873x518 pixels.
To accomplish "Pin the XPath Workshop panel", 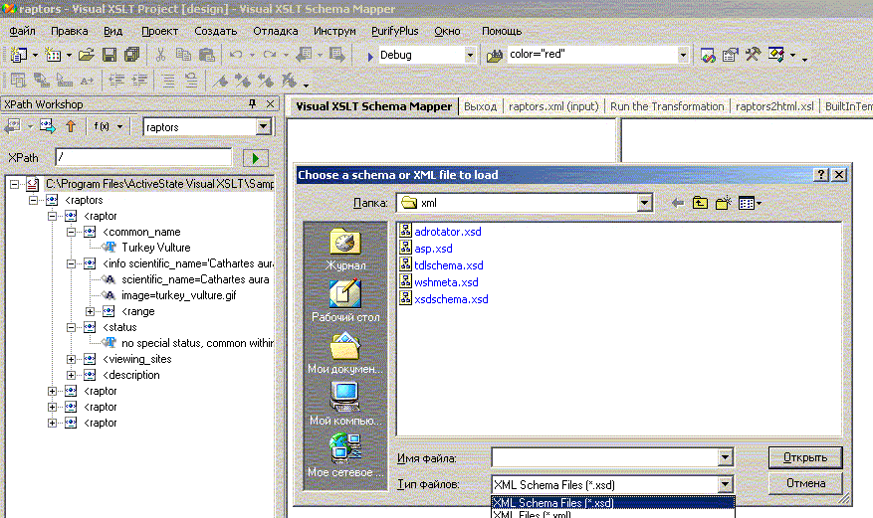I will tap(252, 104).
